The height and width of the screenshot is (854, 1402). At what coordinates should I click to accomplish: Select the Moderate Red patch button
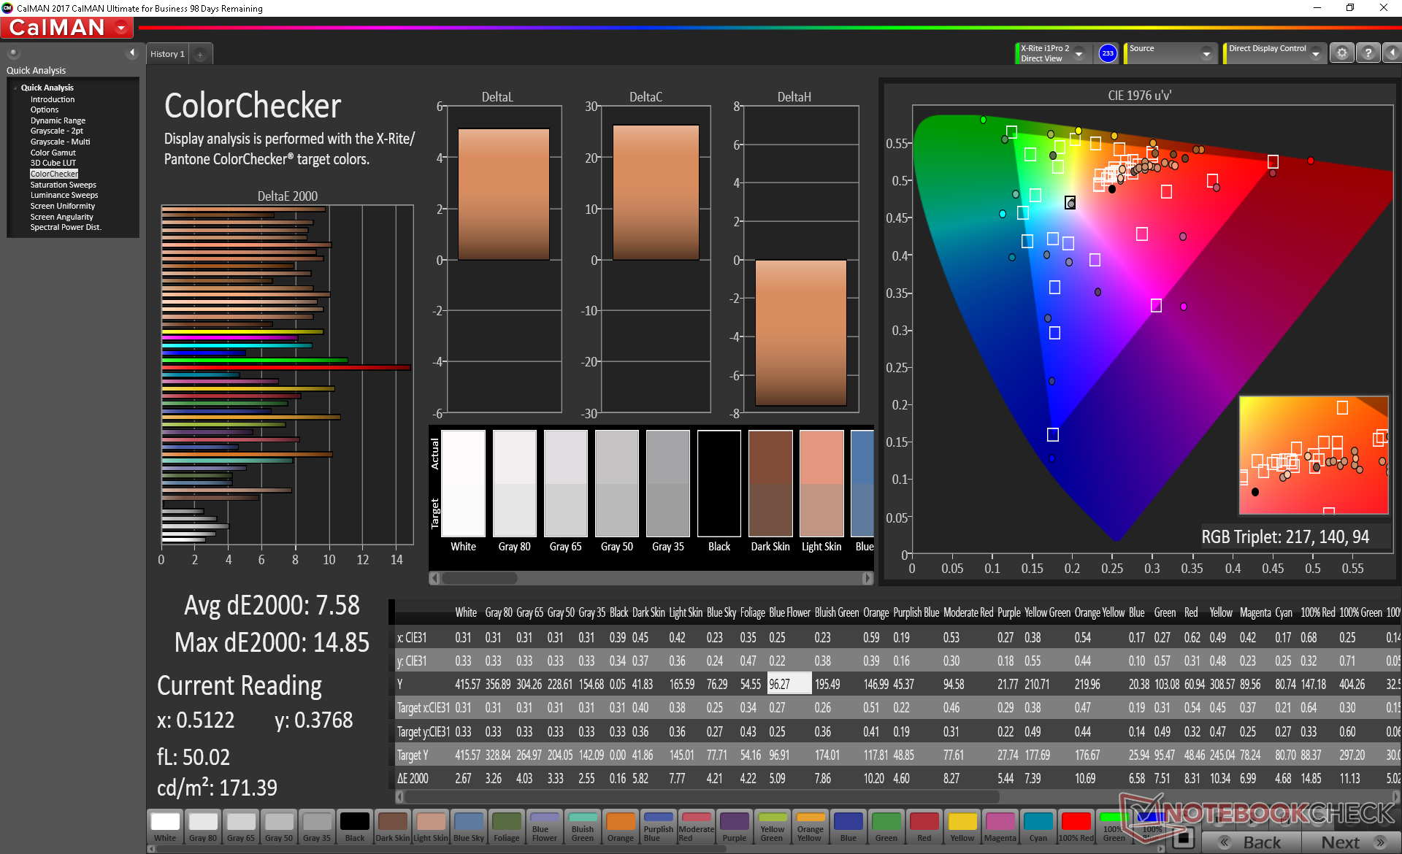697,826
